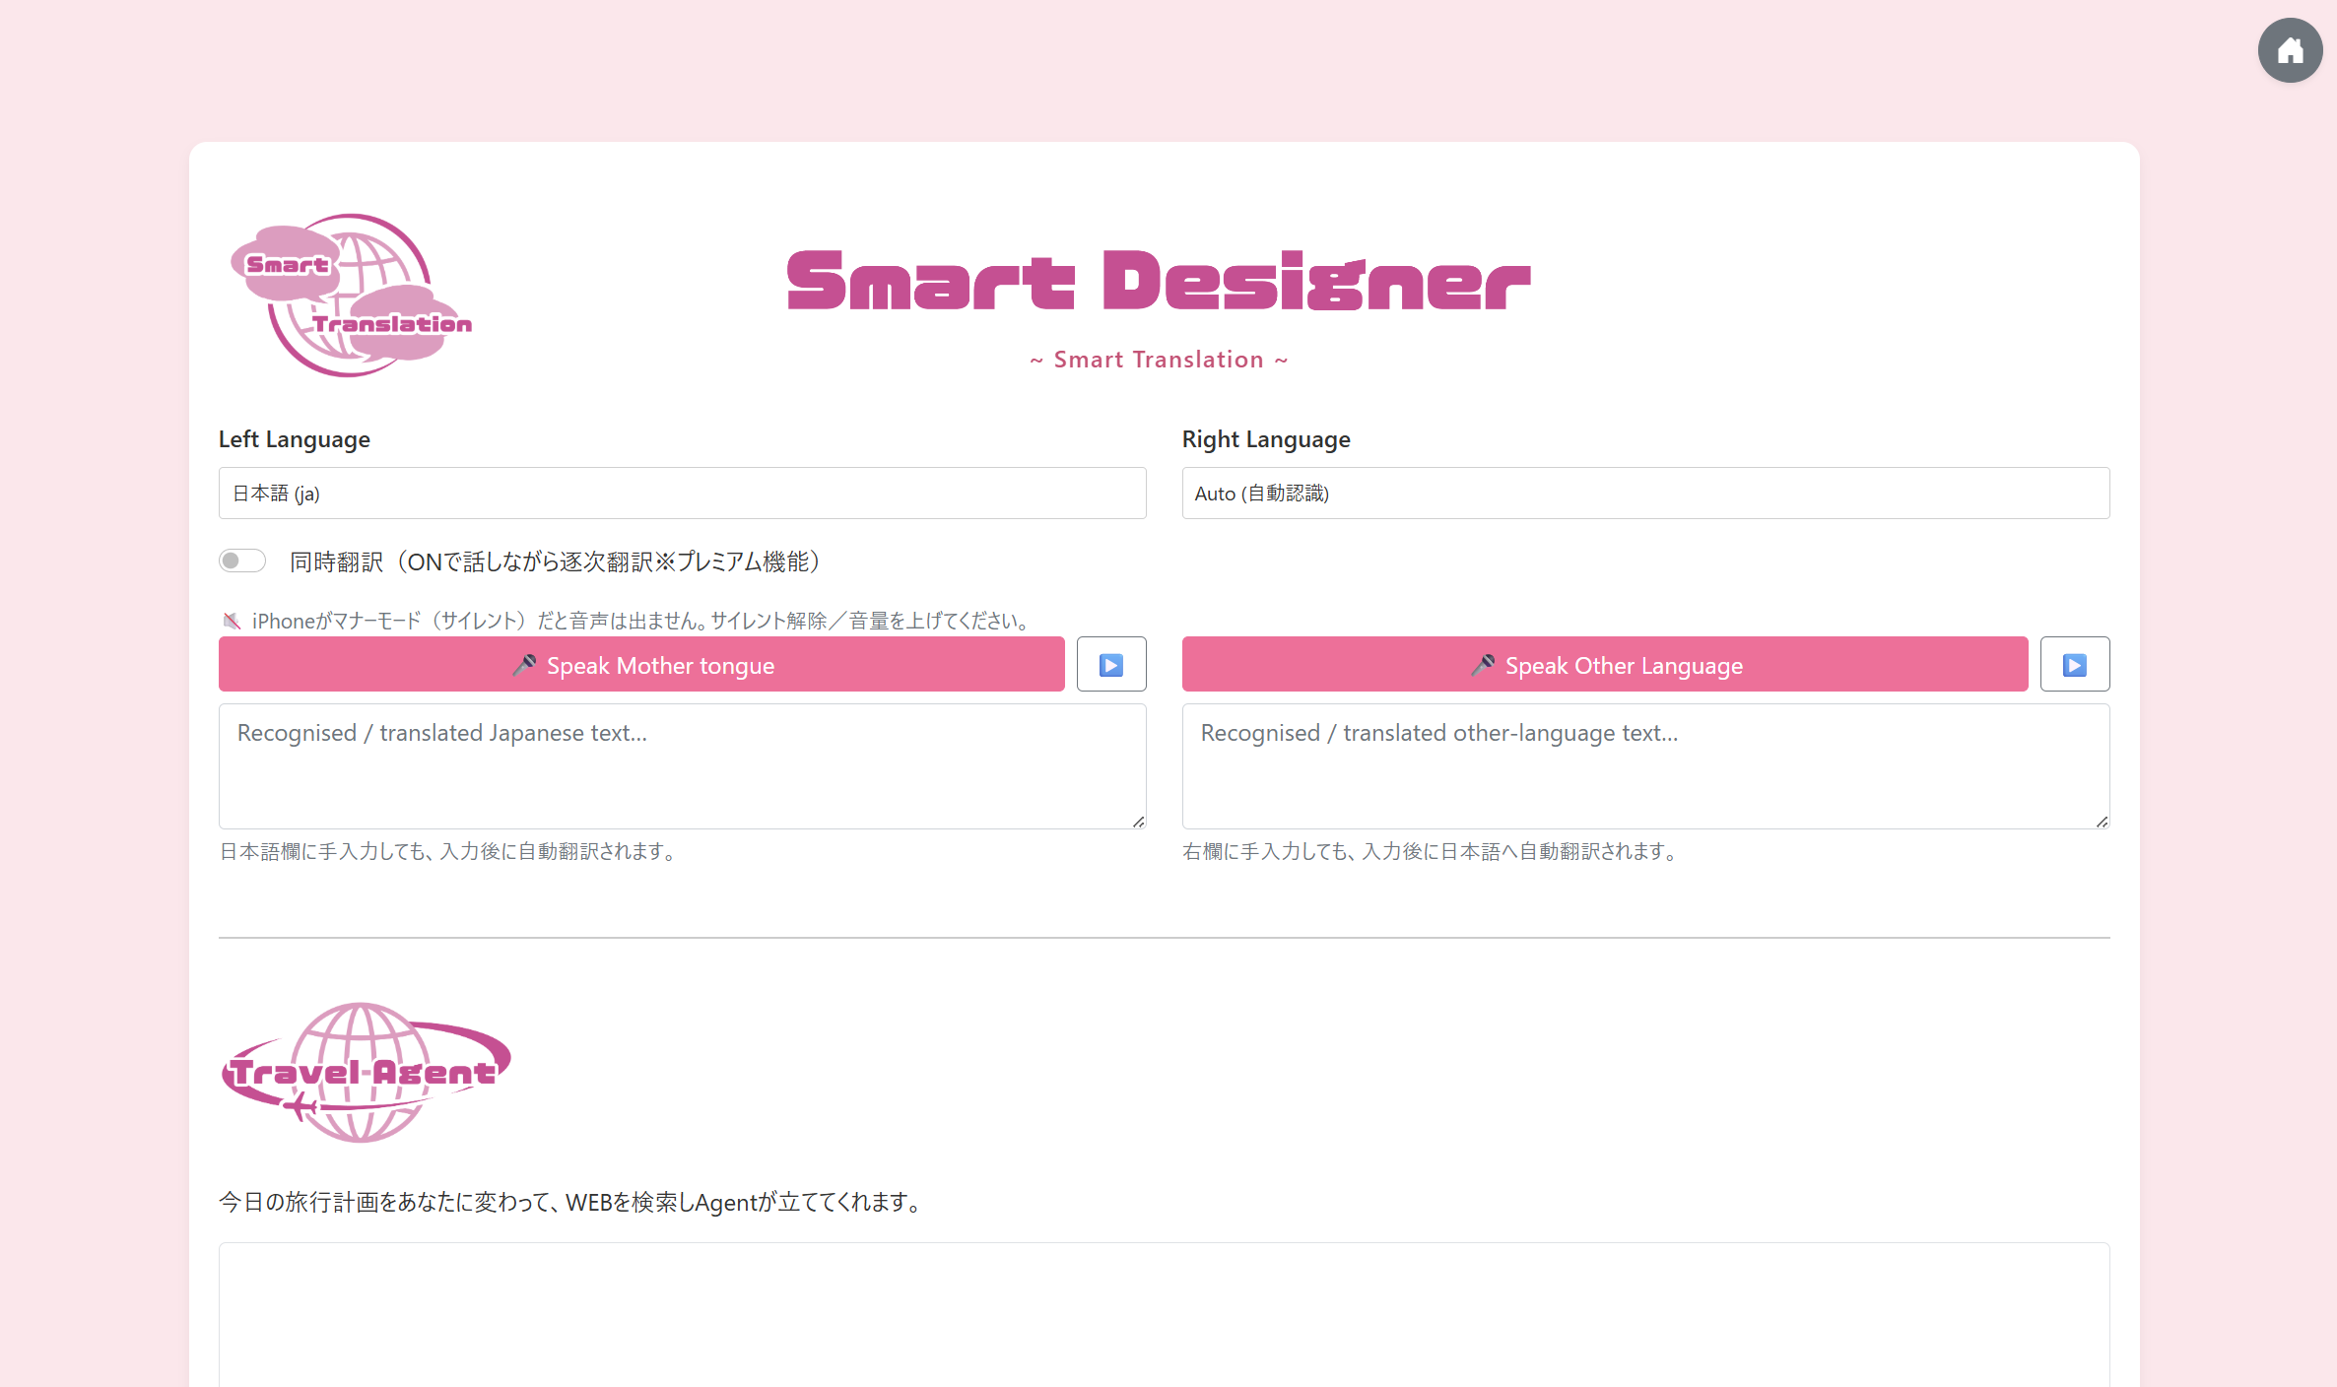Image resolution: width=2337 pixels, height=1387 pixels.
Task: Grab the Japanese text box resize handle
Action: click(1138, 821)
